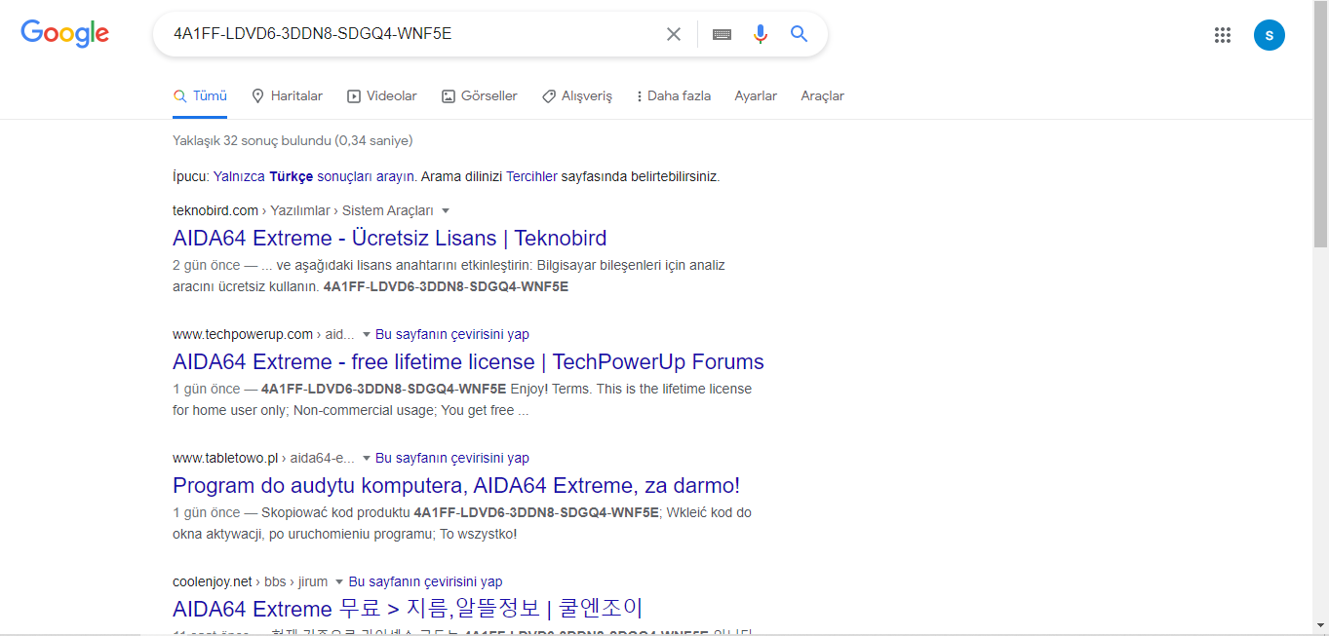This screenshot has width=1329, height=636.
Task: Click the Google logo to go home
Action: tap(64, 33)
